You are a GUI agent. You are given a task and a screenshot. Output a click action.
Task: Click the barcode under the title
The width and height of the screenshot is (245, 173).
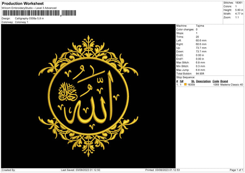pyautogui.click(x=39, y=13)
